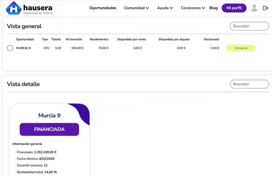Sort by Mi inversión column header
The height and width of the screenshot is (176, 272).
coord(74,39)
